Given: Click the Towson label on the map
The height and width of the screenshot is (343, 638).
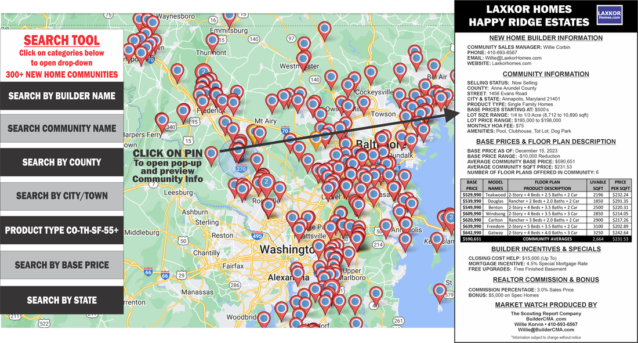Looking at the screenshot, I should [x=383, y=114].
